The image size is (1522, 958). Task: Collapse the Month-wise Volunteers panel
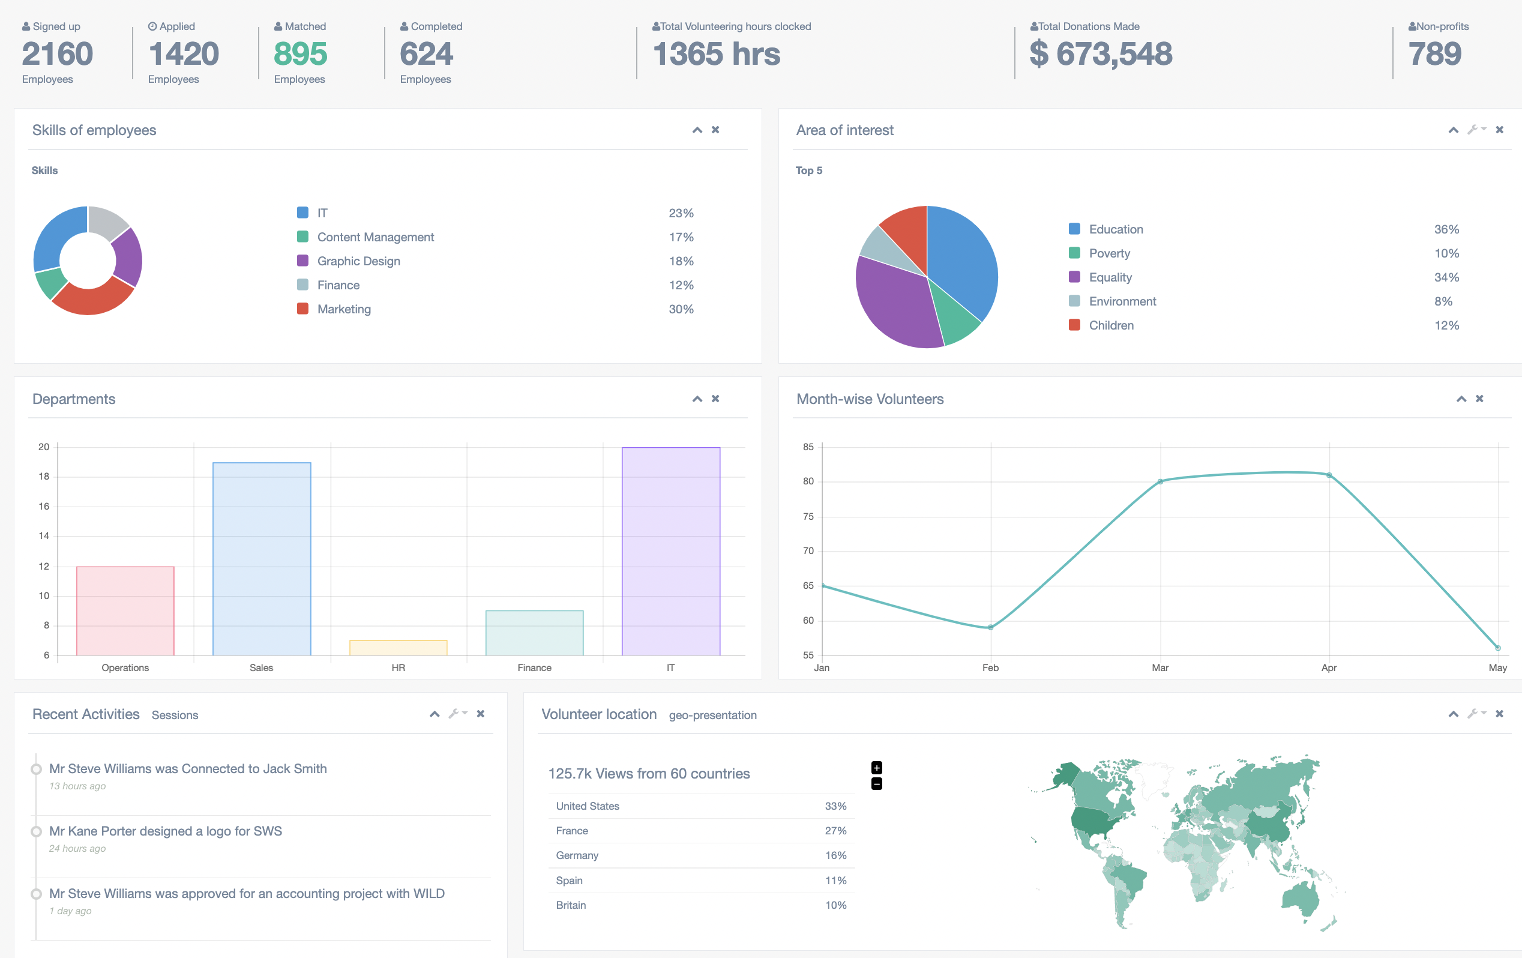coord(1461,399)
